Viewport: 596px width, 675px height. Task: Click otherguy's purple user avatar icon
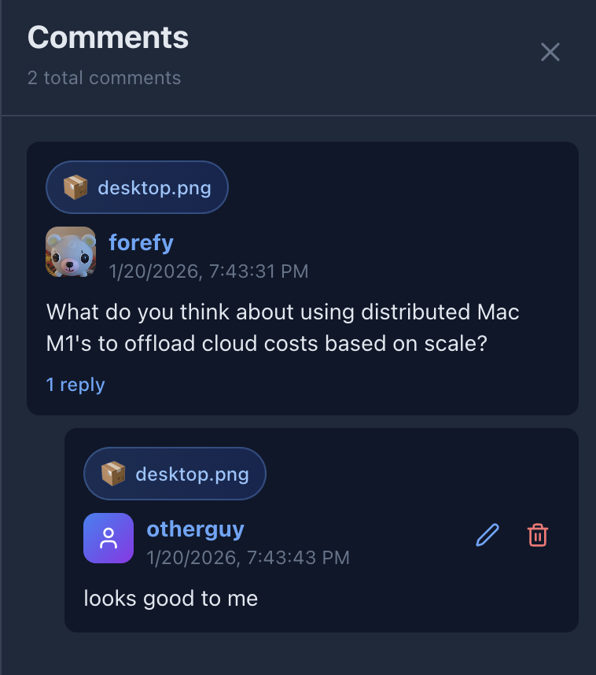point(109,538)
